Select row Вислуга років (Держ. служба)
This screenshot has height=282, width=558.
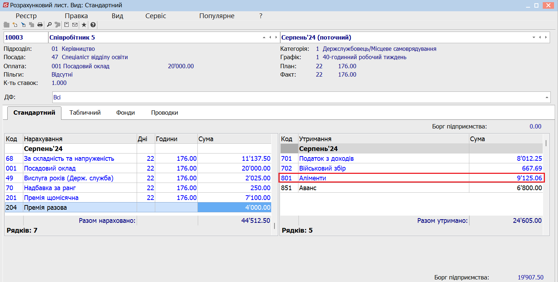coord(138,178)
